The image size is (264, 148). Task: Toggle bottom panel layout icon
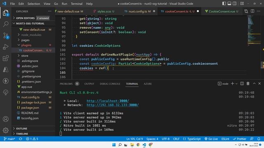pyautogui.click(x=229, y=4)
